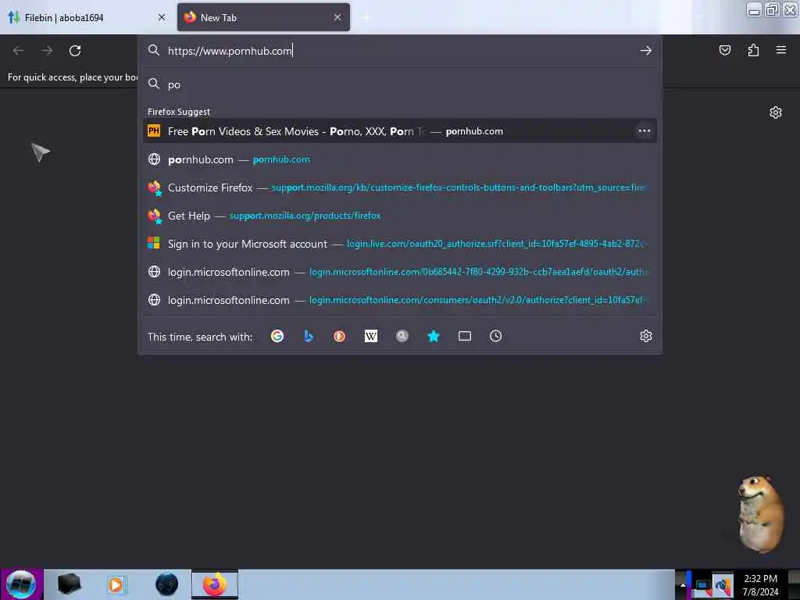Open the Windows Start button
This screenshot has width=800, height=600.
(21, 584)
